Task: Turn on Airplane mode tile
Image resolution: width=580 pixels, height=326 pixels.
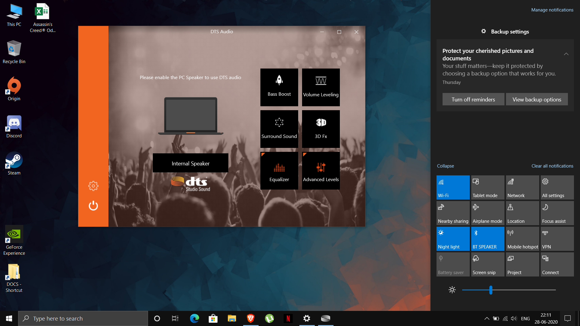Action: pyautogui.click(x=488, y=213)
